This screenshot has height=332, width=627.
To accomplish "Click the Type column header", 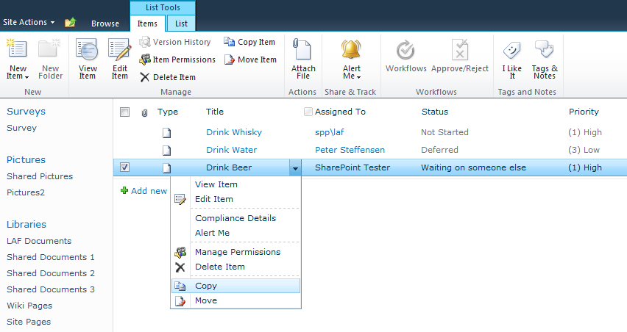I will [168, 112].
